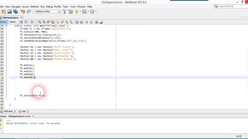Stop macro recording square icon
This screenshot has height=139, width=248.
coord(91,22)
